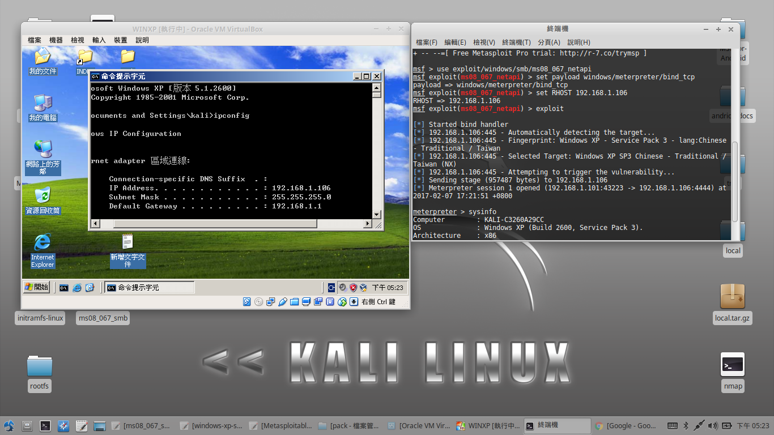Screen dimensions: 774x435
Task: Select the local.tar.gz archive on desktop
Action: (x=732, y=304)
